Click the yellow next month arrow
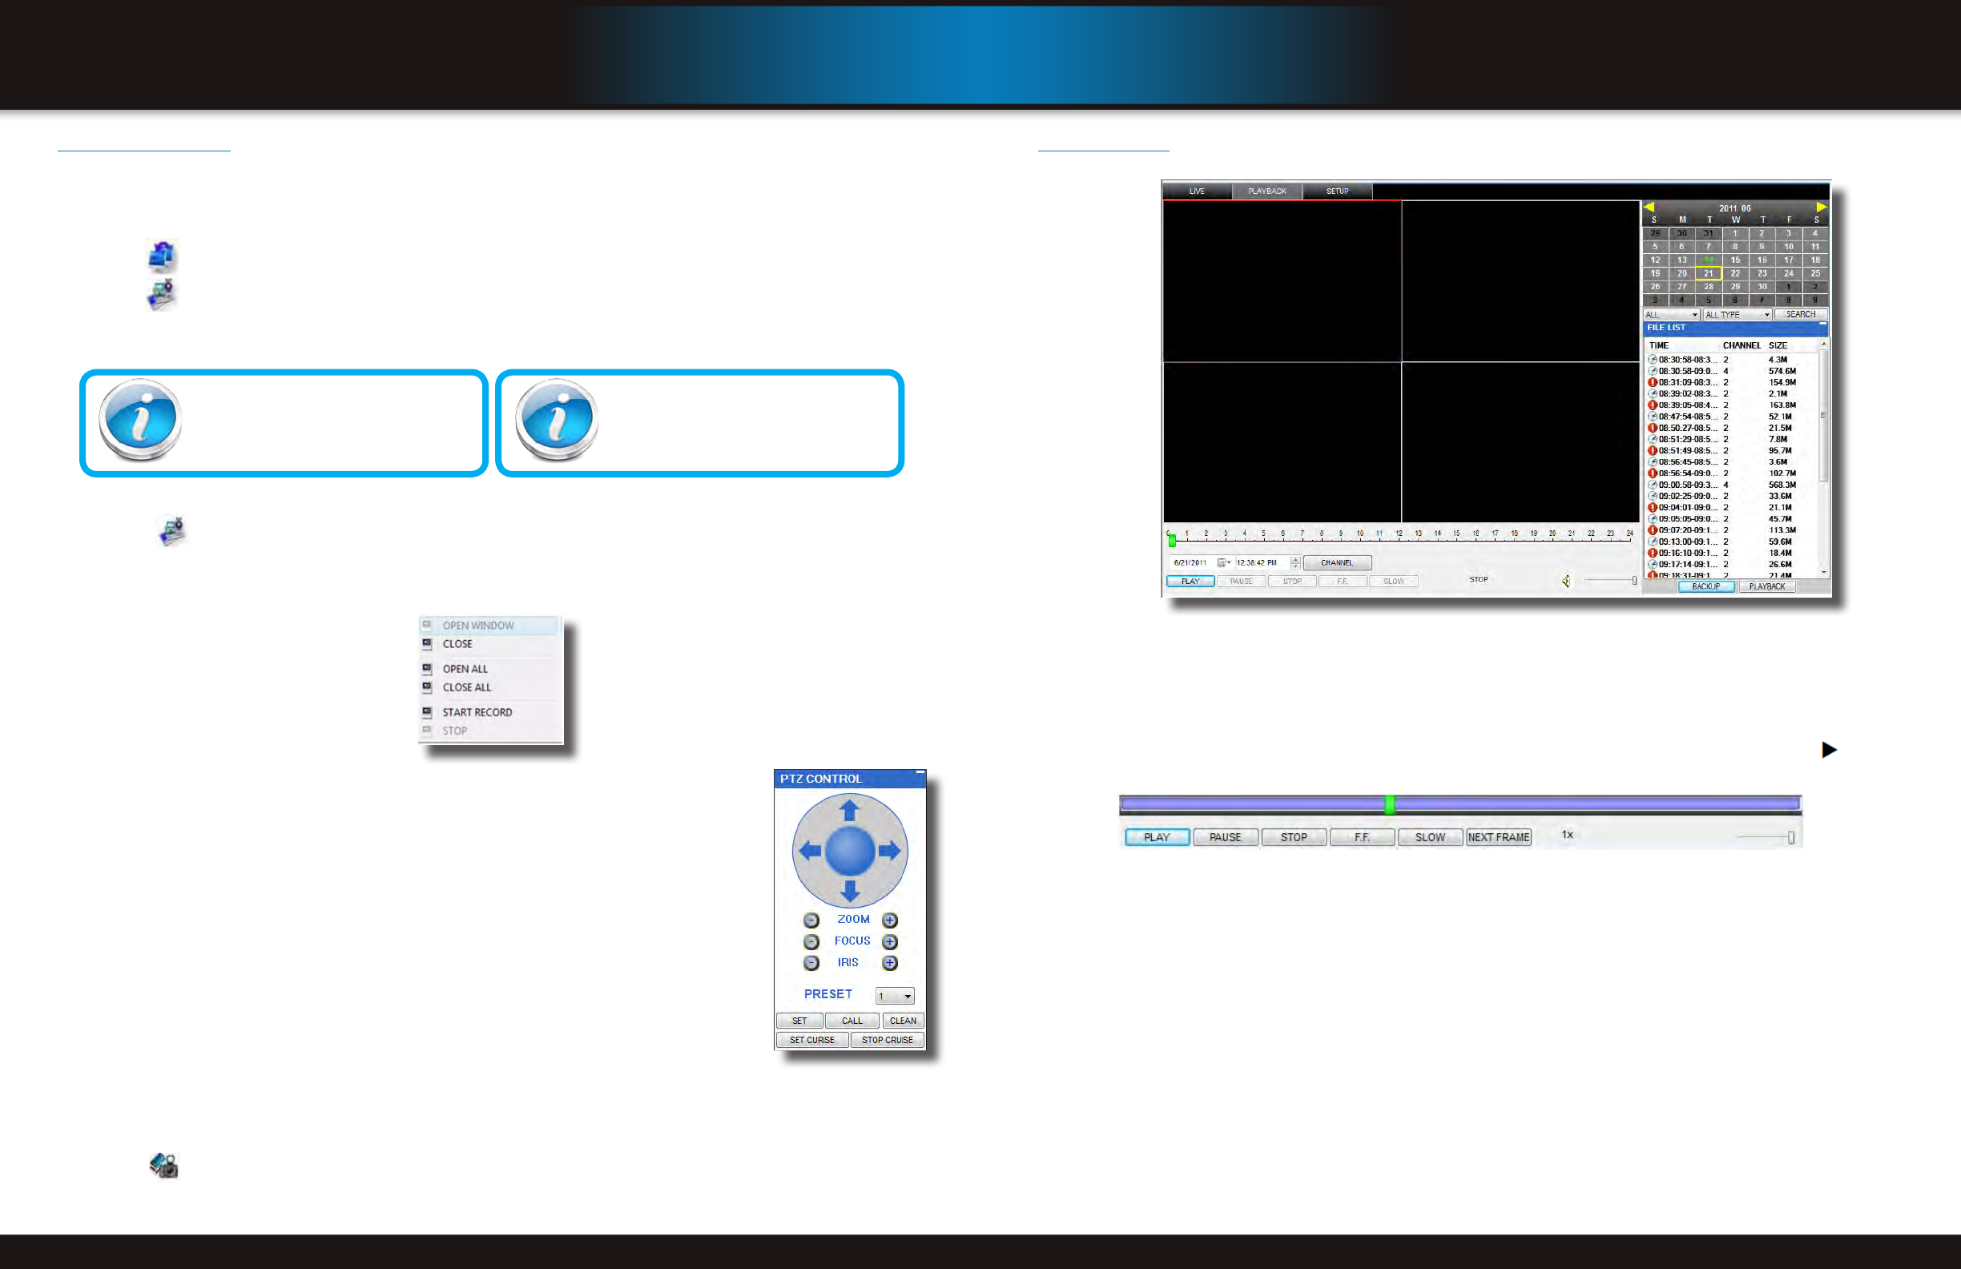Viewport: 1961px width, 1269px height. (1821, 207)
